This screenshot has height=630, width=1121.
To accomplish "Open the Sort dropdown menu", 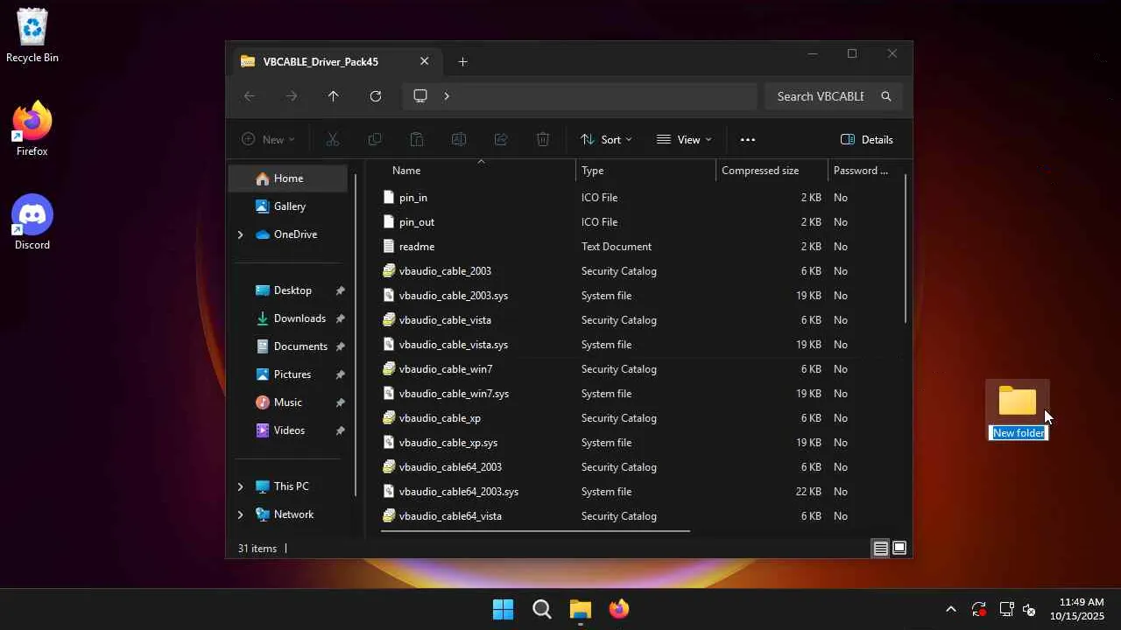I will click(x=606, y=140).
